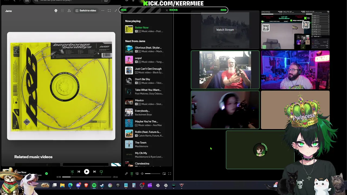Screen dimensions: 347x195
Task: Skip to the next track
Action: pyautogui.click(x=94, y=171)
